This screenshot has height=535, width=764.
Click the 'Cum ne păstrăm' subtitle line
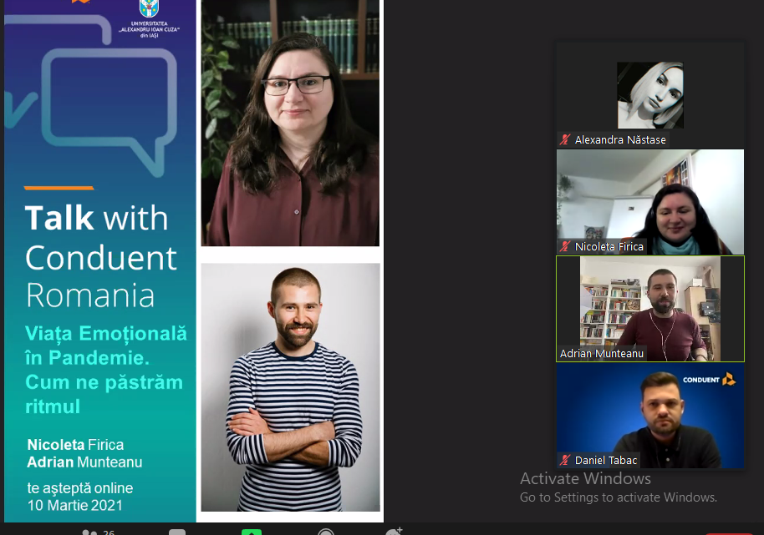pos(104,382)
